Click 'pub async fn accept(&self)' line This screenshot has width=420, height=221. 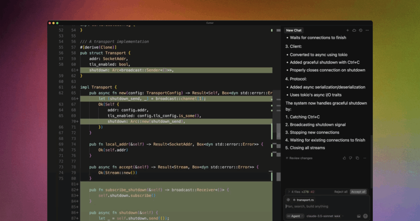tap(174, 167)
